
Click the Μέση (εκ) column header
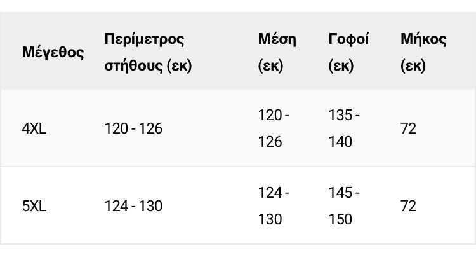(277, 52)
